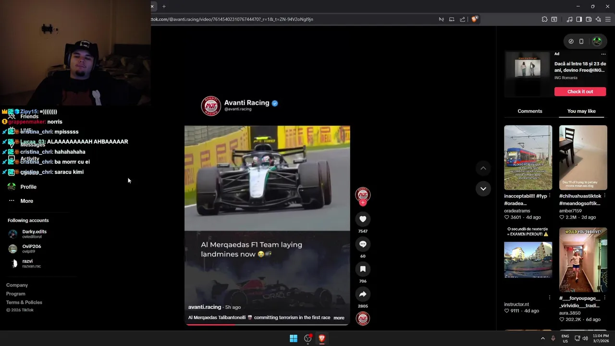Viewport: 615px width, 346px height.
Task: Open options dots for instructor.nt video
Action: pyautogui.click(x=550, y=297)
